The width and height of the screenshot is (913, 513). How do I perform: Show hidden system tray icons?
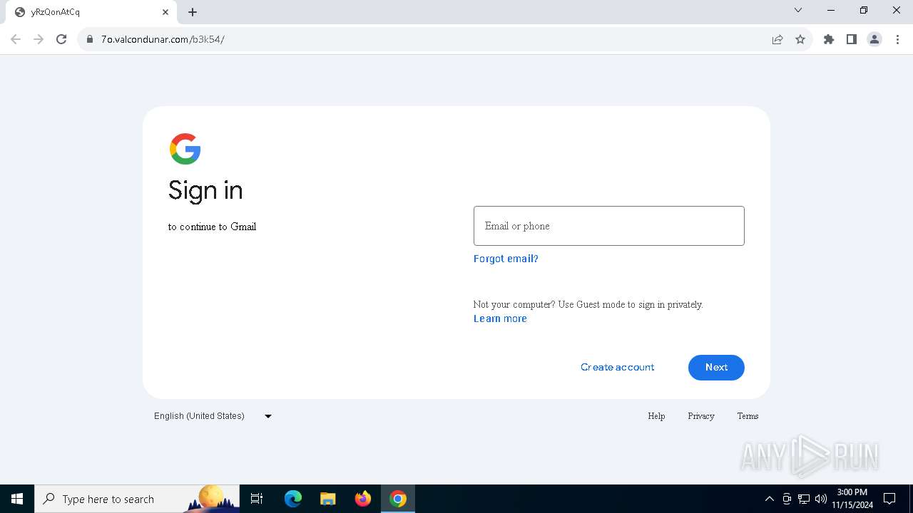click(769, 499)
